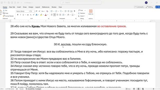Apply subscript formatting
This screenshot has width=160, height=90.
[x=31, y=15]
